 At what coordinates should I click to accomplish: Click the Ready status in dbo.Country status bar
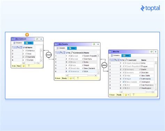coord(64,78)
